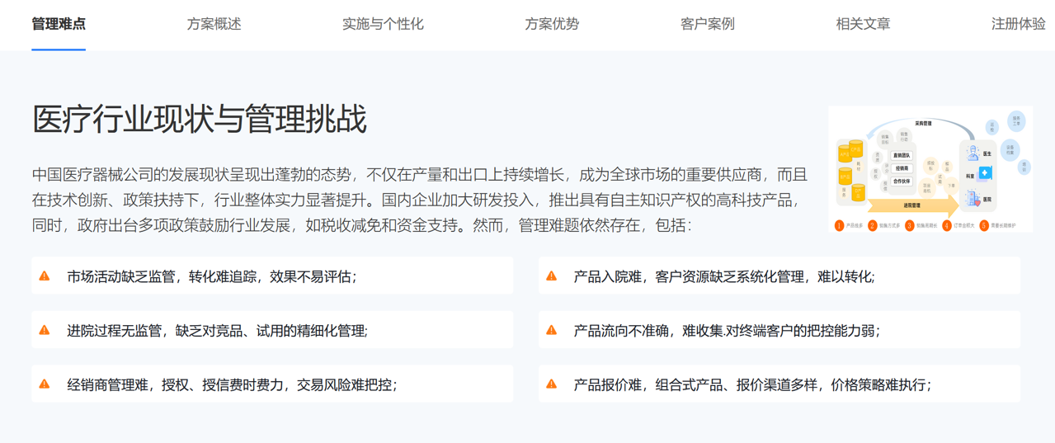
Task: Click the doctor (医生) icon in diagram
Action: [973, 153]
